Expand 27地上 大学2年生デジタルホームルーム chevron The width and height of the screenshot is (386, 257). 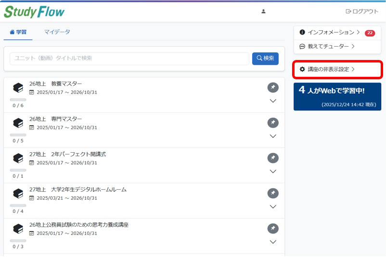click(273, 207)
